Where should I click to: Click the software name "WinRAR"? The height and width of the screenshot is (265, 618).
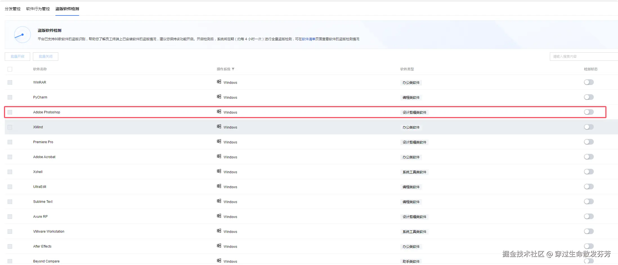click(x=40, y=82)
